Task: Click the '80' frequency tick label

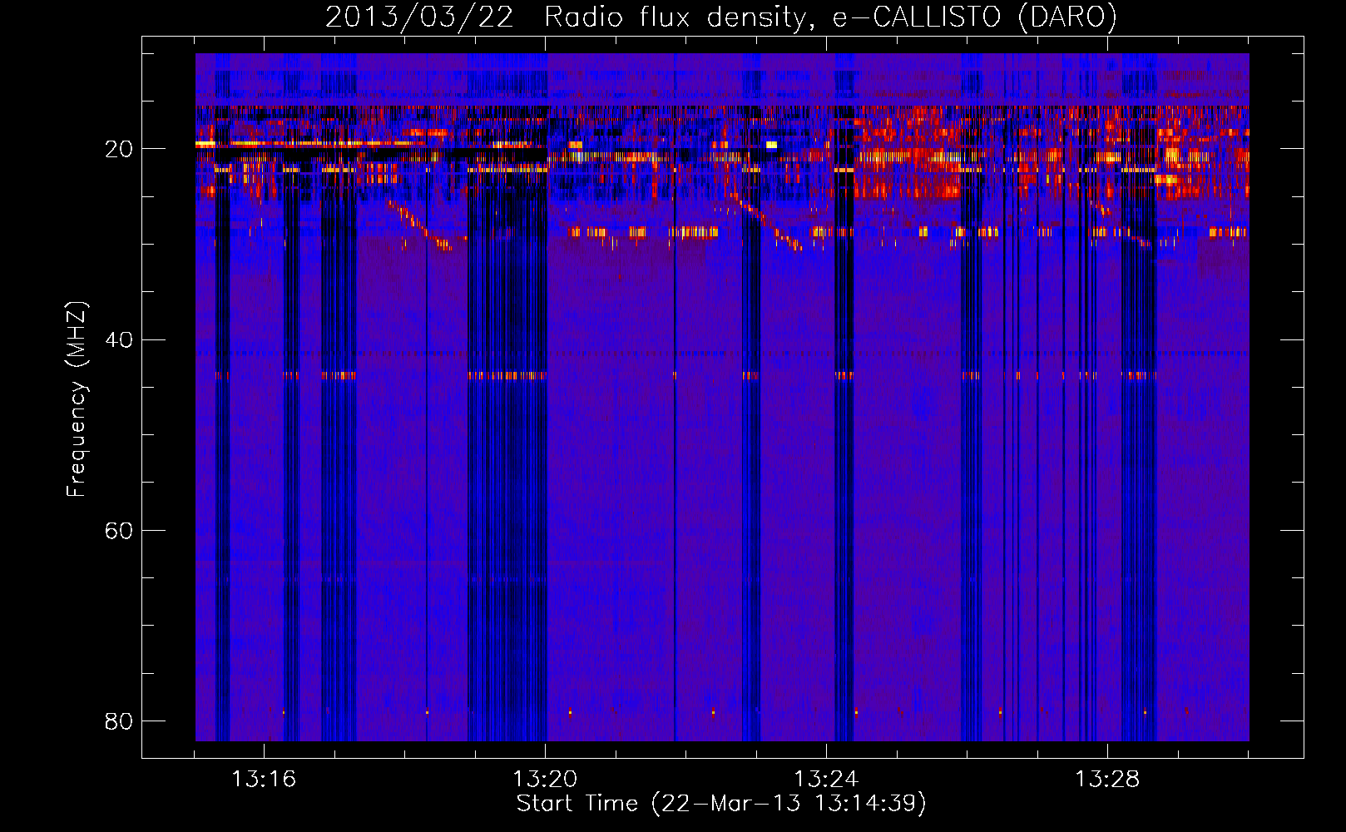Action: click(119, 721)
